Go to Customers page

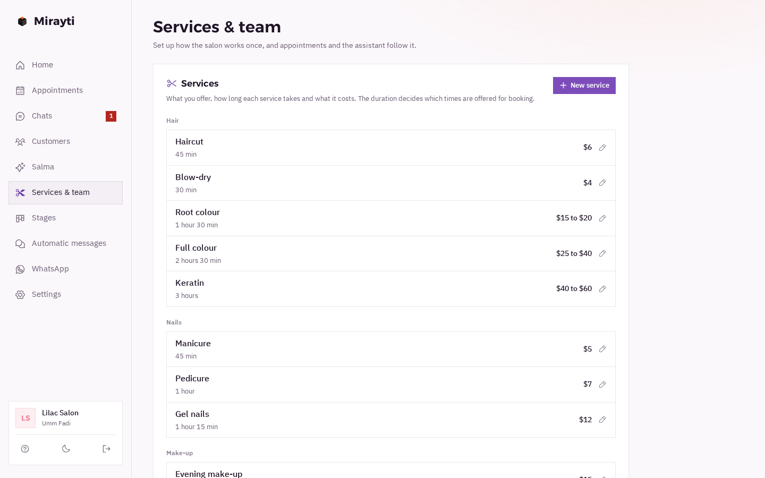pos(65,142)
